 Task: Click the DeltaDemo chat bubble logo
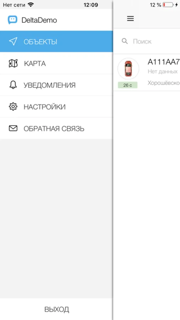tap(13, 20)
